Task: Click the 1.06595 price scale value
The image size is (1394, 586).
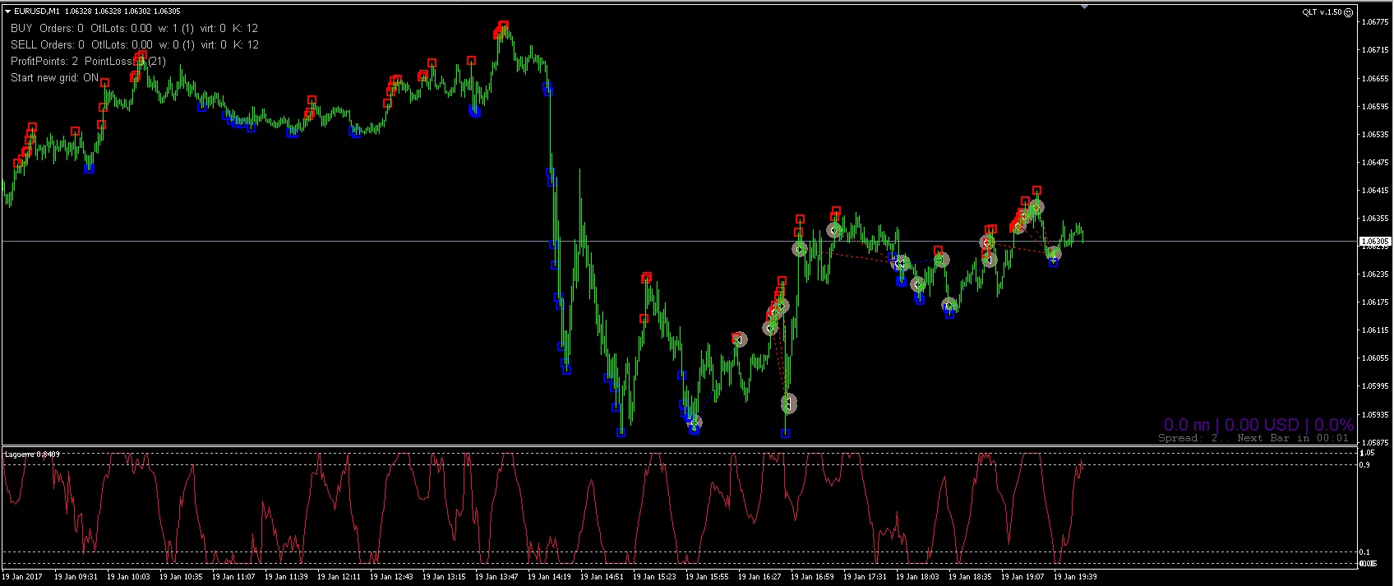Action: click(1375, 106)
